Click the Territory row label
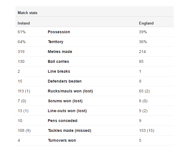 click(x=56, y=42)
